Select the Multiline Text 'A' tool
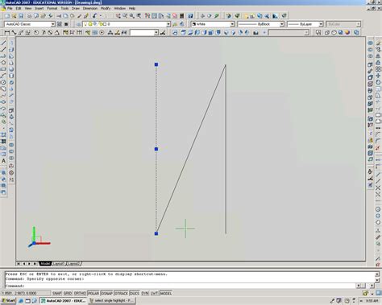 click(x=3, y=161)
